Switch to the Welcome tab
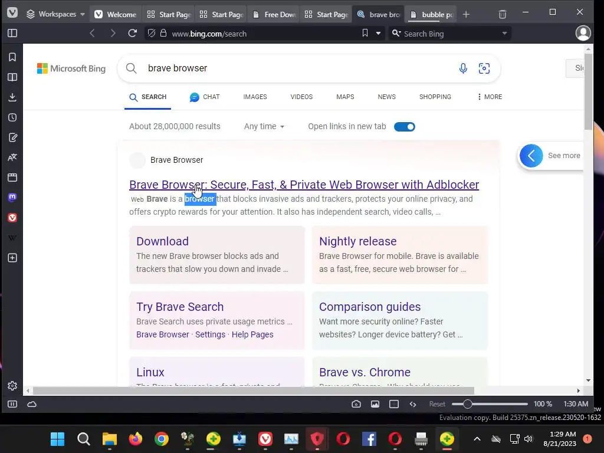The height and width of the screenshot is (453, 604). click(116, 14)
